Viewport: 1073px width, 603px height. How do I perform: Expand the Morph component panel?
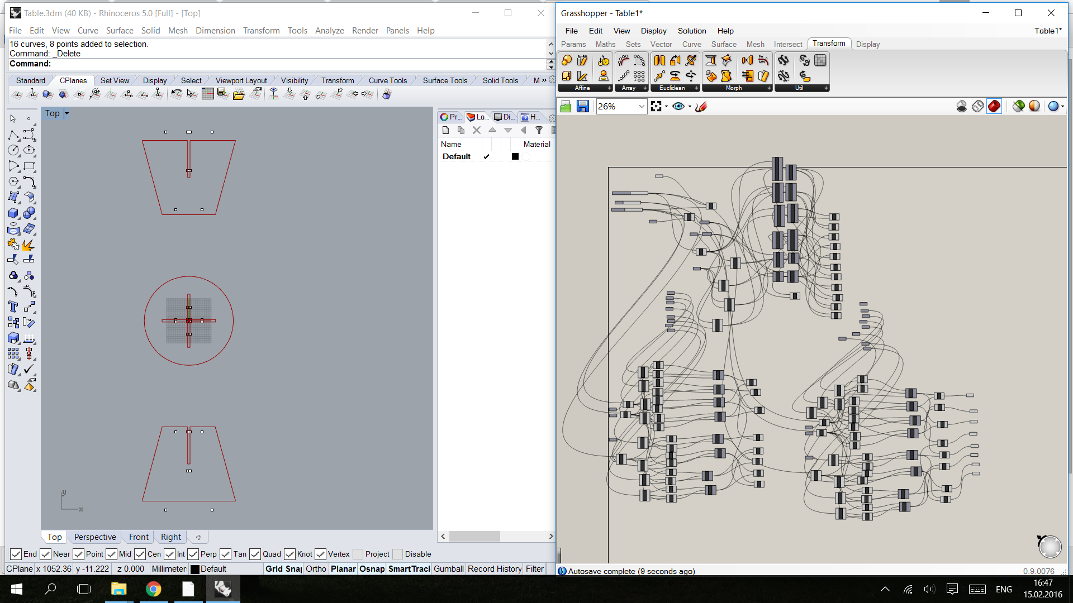pyautogui.click(x=769, y=88)
